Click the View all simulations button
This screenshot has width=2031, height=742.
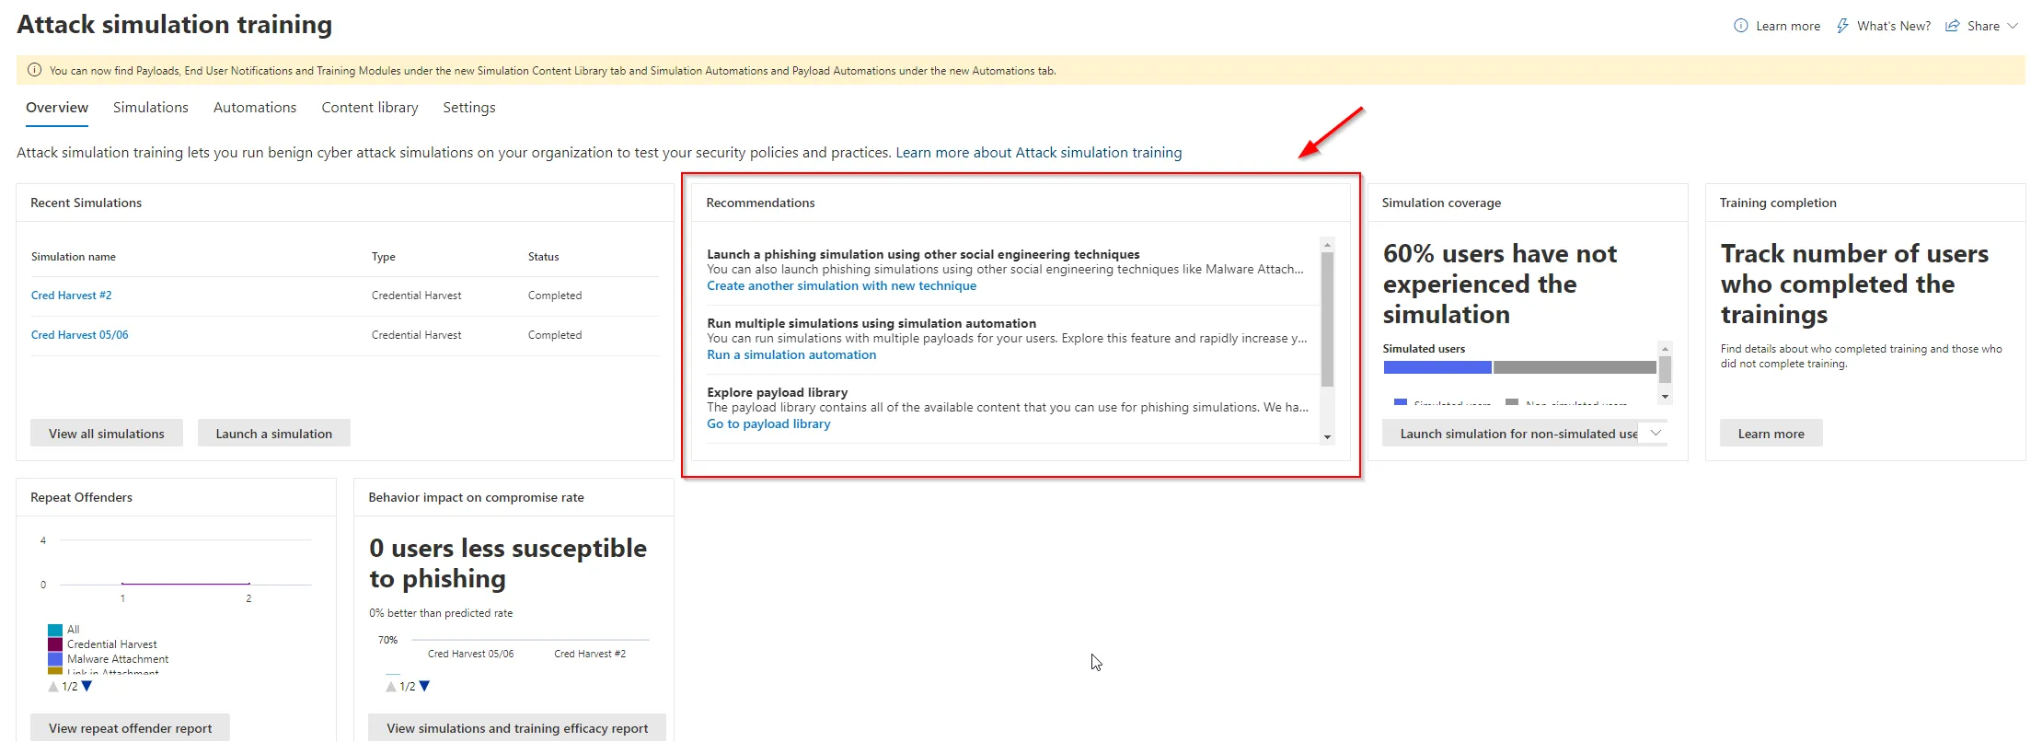click(107, 434)
